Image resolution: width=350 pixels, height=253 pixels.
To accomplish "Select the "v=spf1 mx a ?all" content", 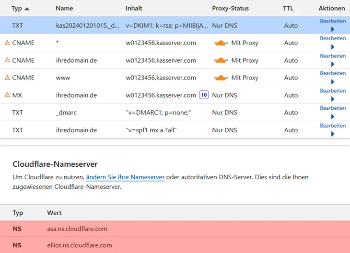I will (x=151, y=130).
